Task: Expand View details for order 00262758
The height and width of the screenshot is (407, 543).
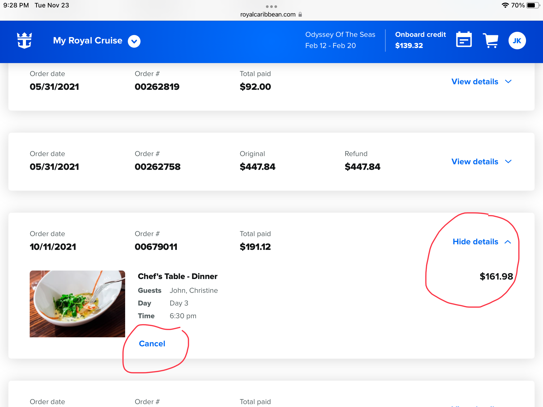Action: [x=481, y=162]
